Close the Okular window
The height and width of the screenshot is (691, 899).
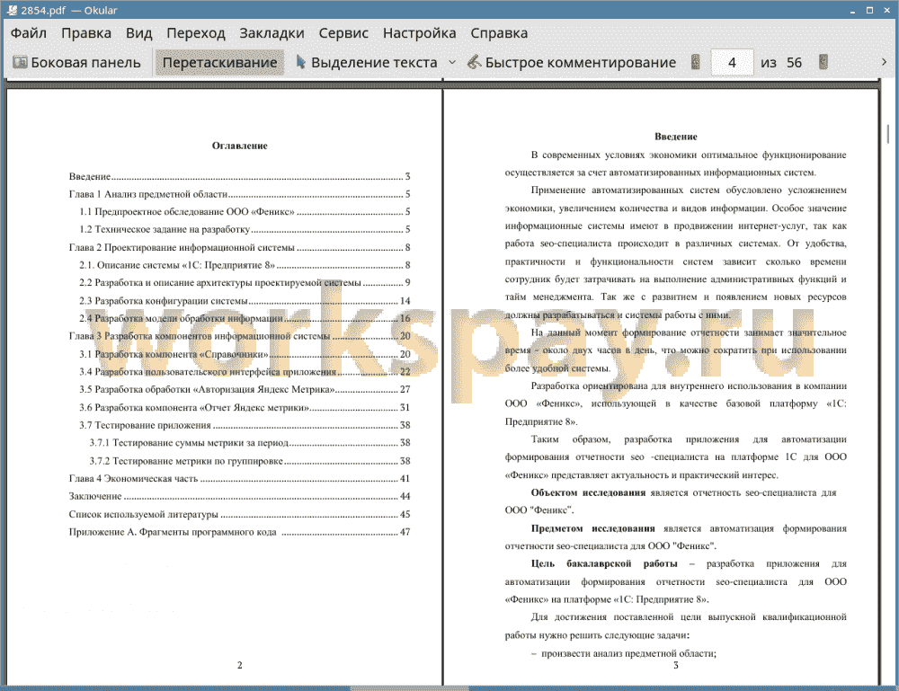[x=887, y=10]
